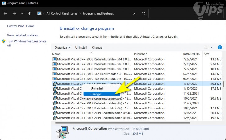This screenshot has width=226, height=140.
Task: Click the Change toolbar button
Action: coord(97,48)
